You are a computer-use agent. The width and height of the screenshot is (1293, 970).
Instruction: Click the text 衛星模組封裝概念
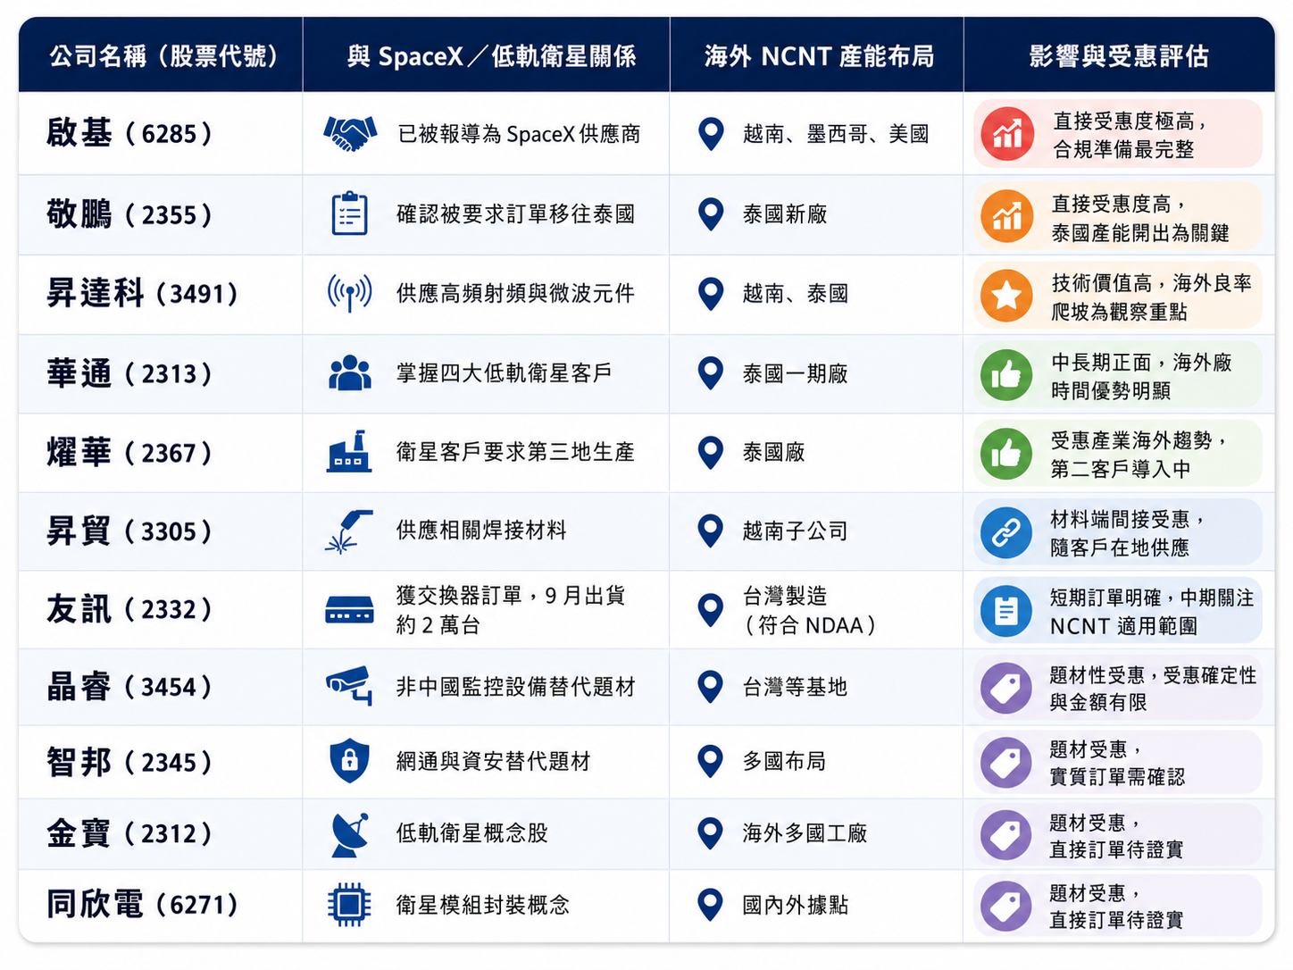pos(482,905)
